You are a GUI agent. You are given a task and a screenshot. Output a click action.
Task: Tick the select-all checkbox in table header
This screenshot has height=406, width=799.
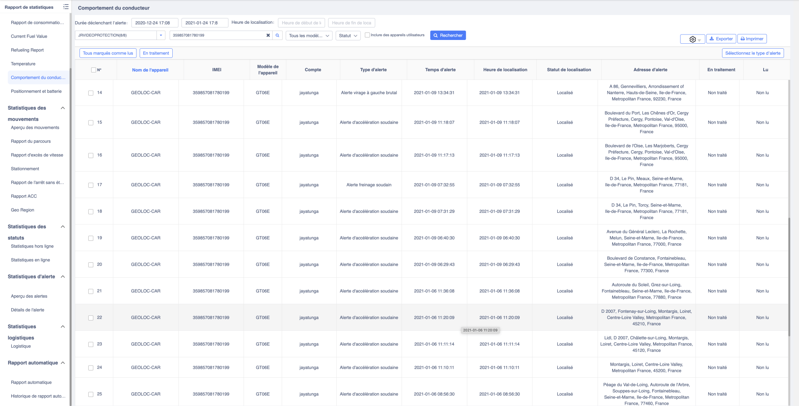click(94, 70)
